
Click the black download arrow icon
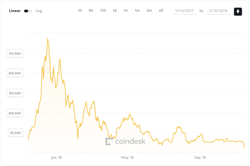click(x=238, y=11)
